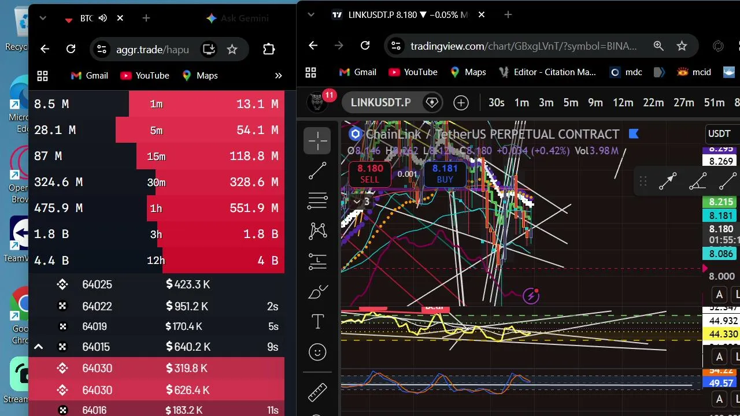Screen dimensions: 740x416
Task: Open tab search dropdown in the TradingView window
Action: [312, 14]
